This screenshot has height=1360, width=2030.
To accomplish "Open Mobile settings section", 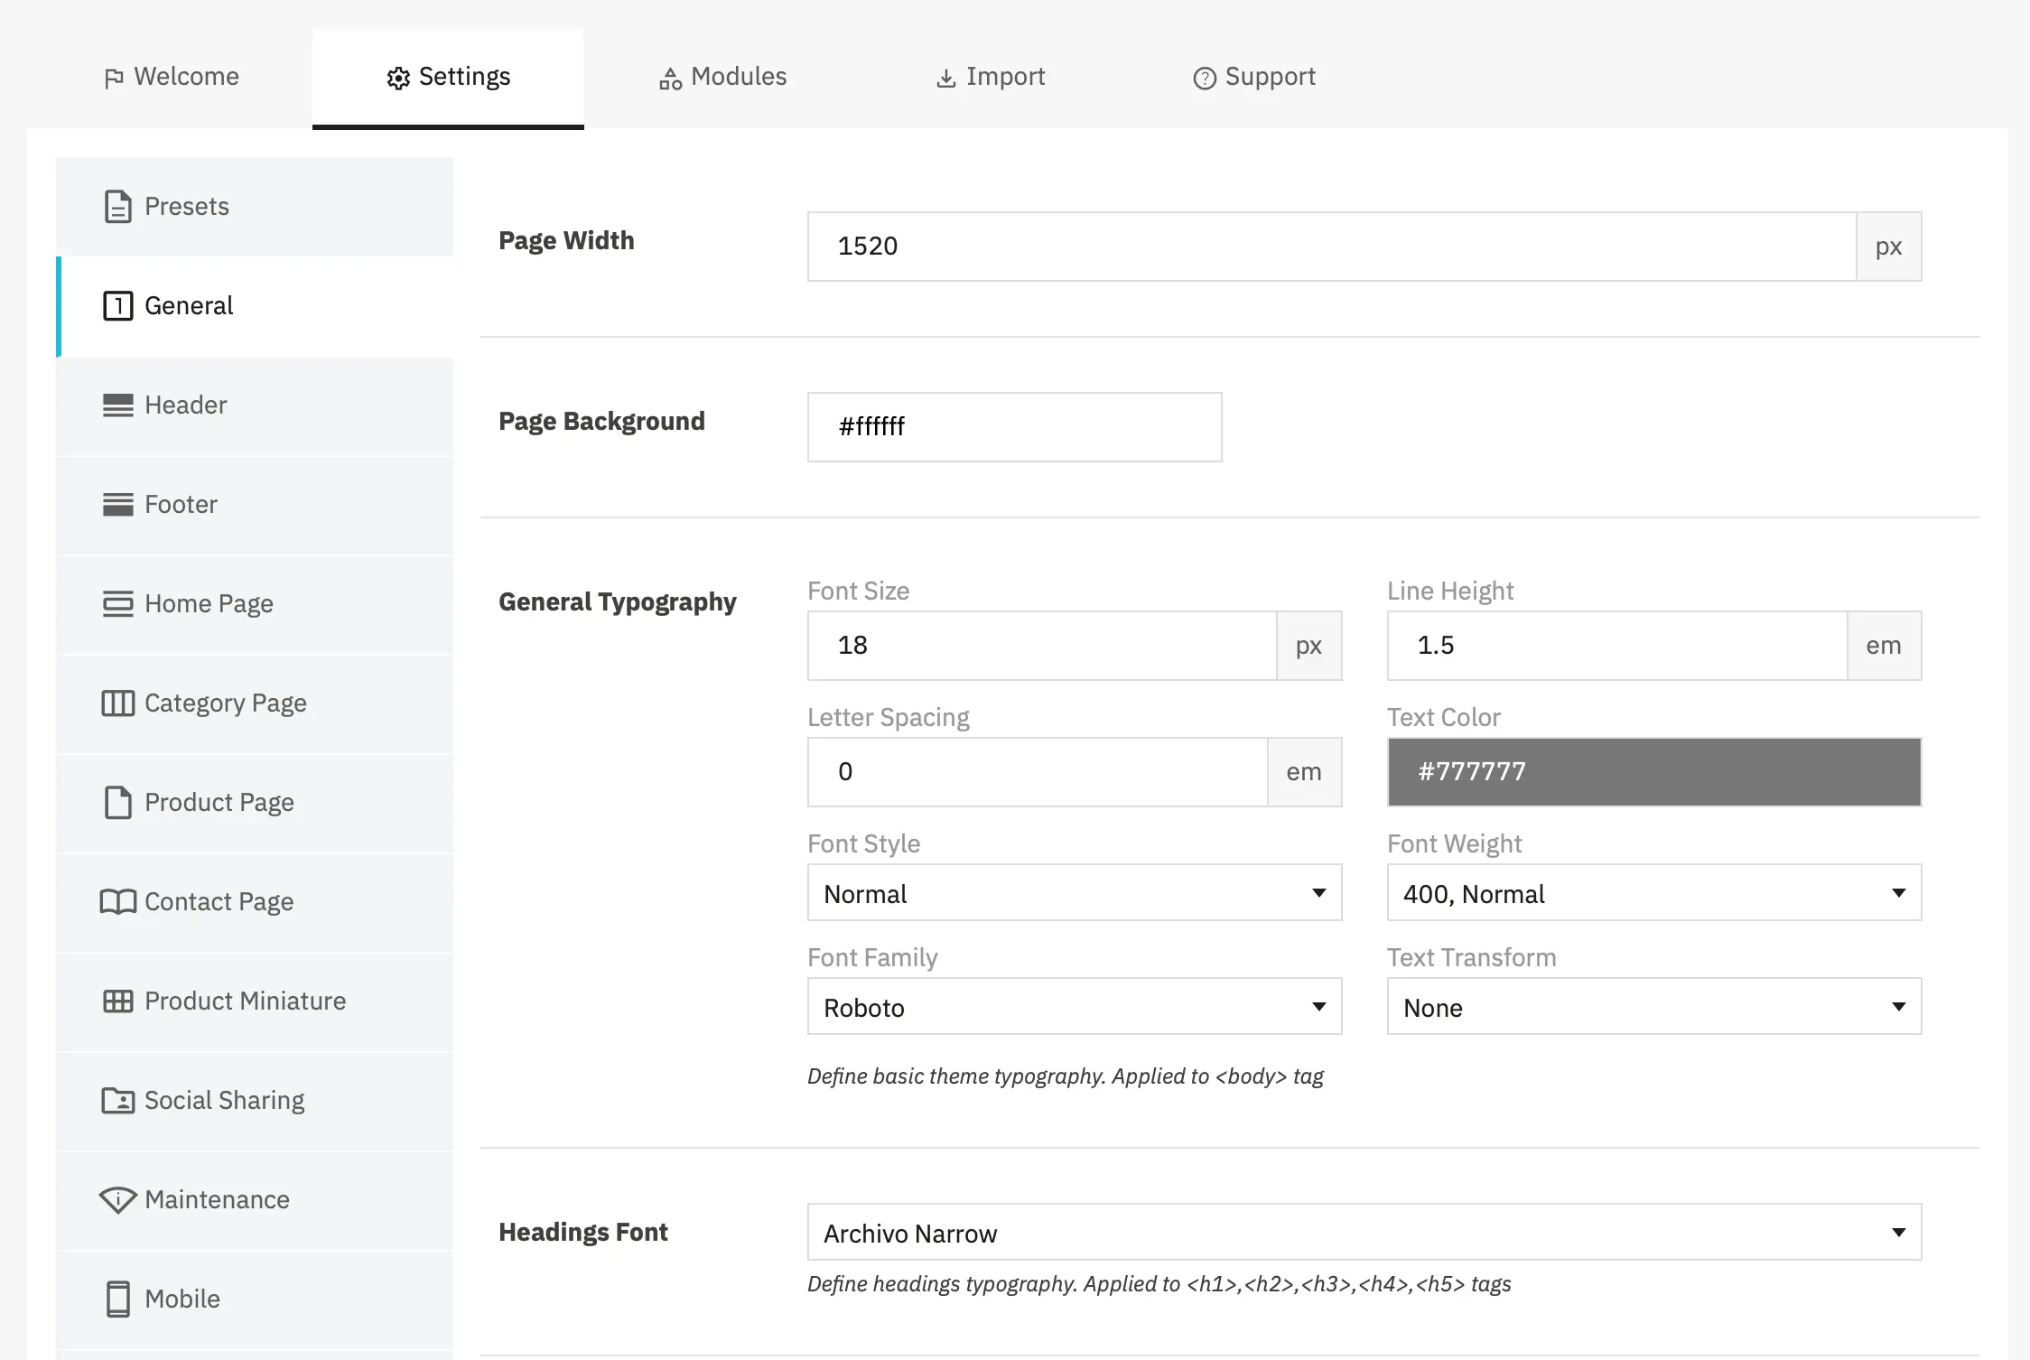I will click(x=255, y=1299).
